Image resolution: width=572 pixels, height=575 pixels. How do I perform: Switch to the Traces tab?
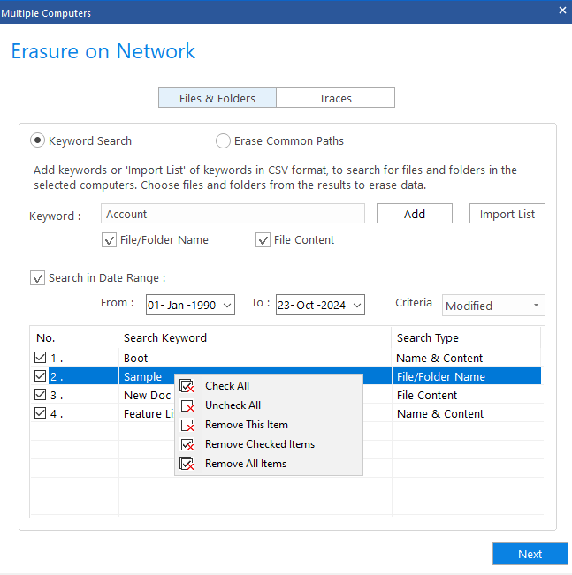click(x=336, y=98)
